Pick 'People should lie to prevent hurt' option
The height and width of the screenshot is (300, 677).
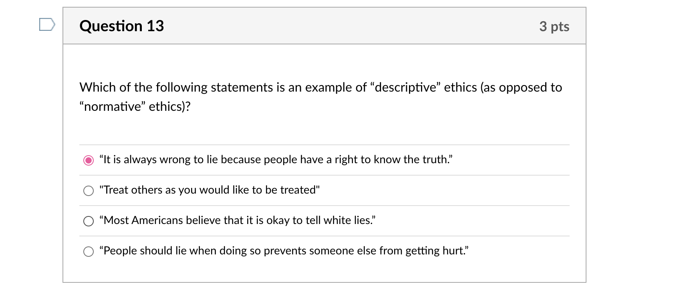[x=88, y=252]
